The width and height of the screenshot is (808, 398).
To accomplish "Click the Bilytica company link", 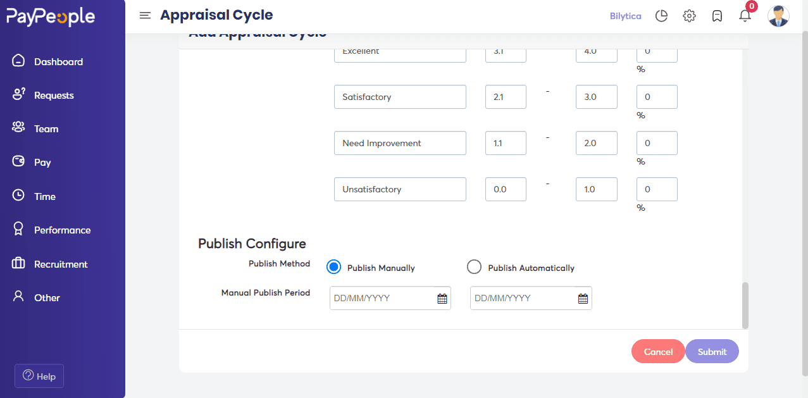I will click(625, 16).
